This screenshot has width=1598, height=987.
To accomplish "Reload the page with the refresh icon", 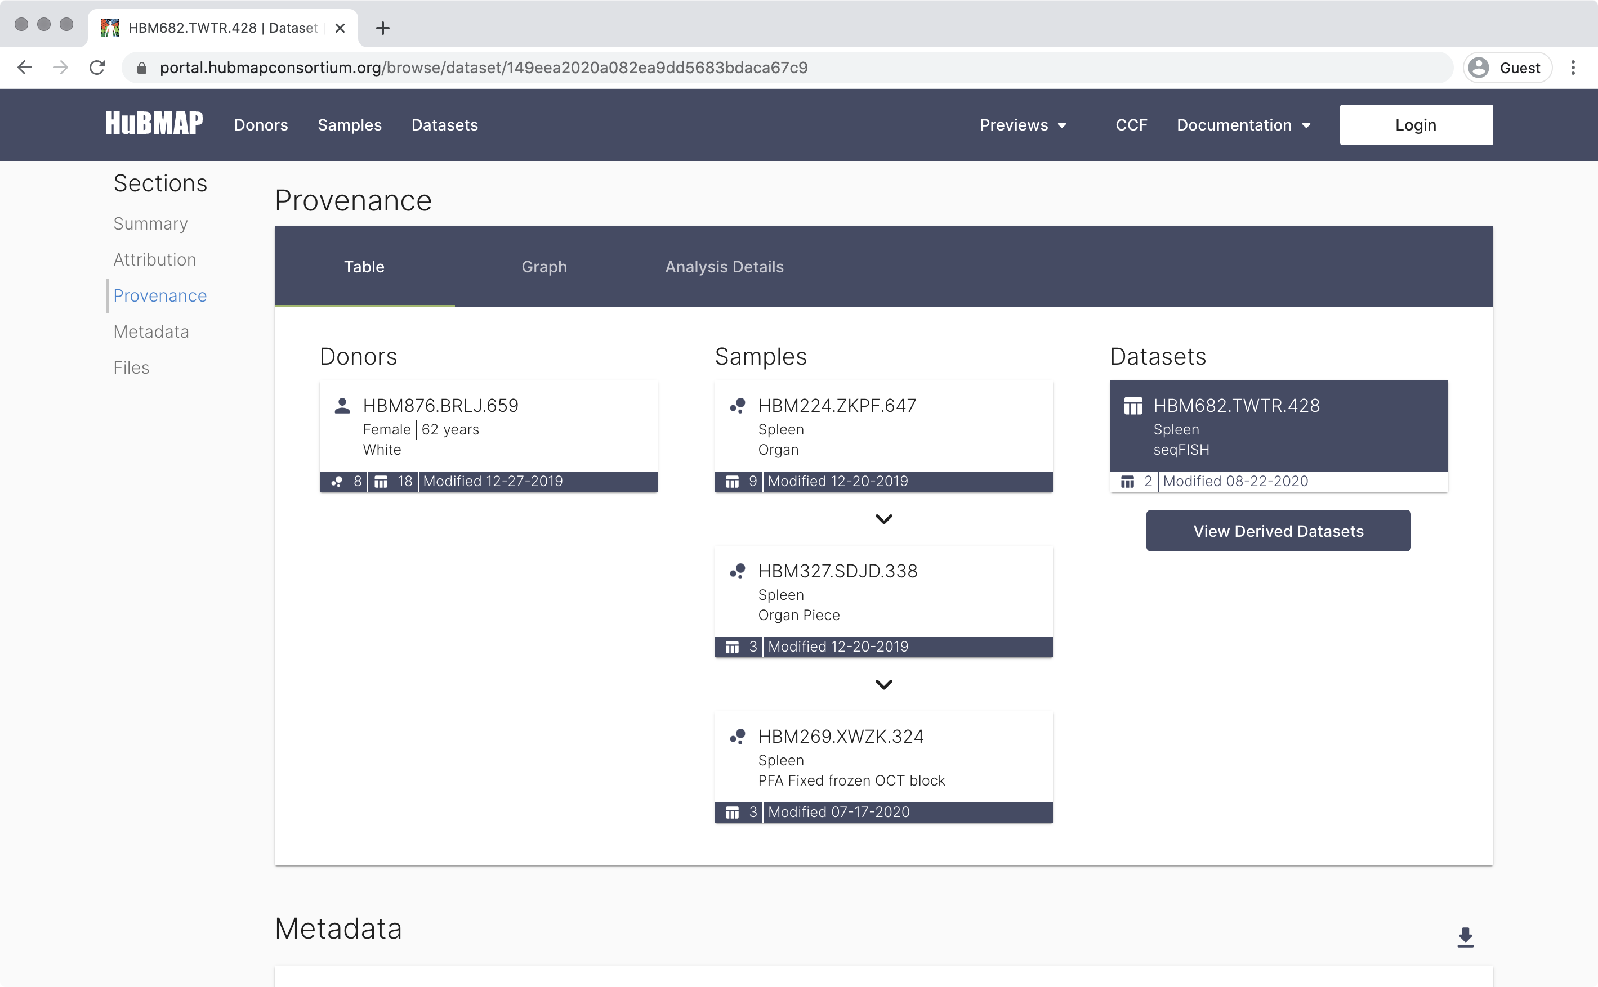I will (97, 67).
